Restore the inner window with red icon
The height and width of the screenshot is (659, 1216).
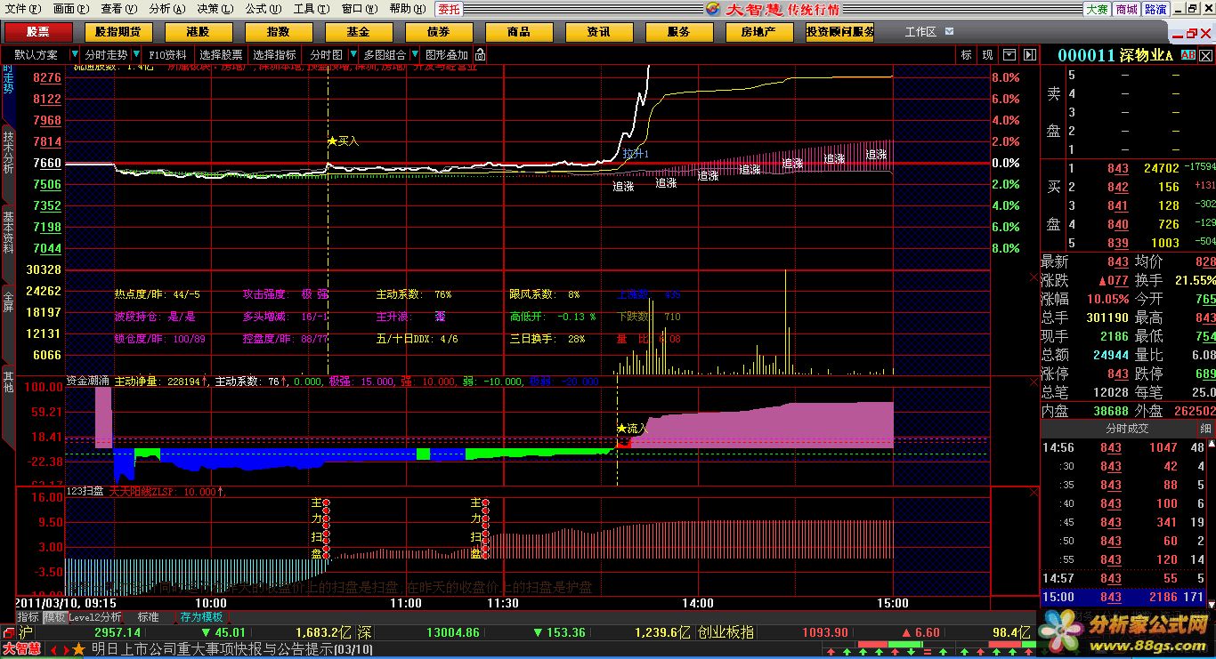1190,34
